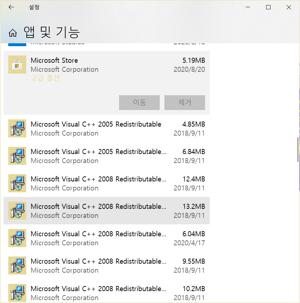Click the icon of the 9.55MB Visual C++ entry

coord(17,265)
